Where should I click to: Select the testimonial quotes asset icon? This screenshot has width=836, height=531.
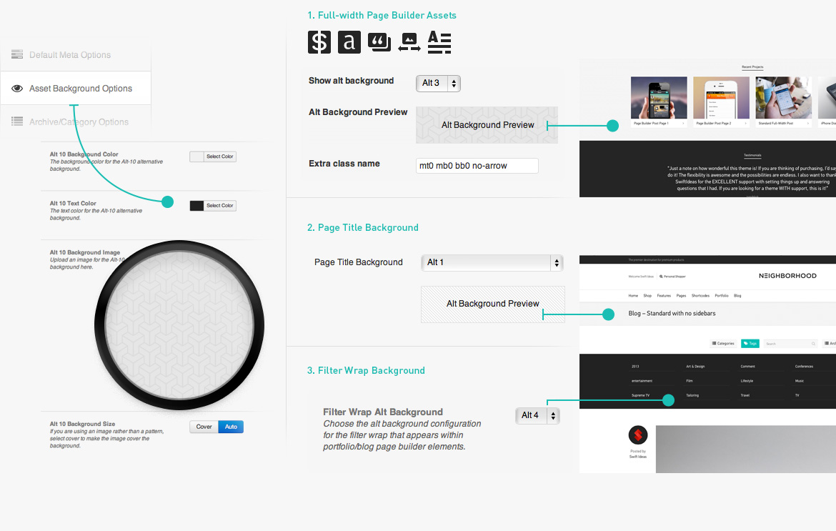379,42
